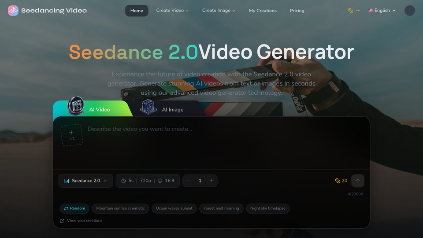The height and width of the screenshot is (238, 423).
Task: Click the Random prompt button
Action: 74,208
